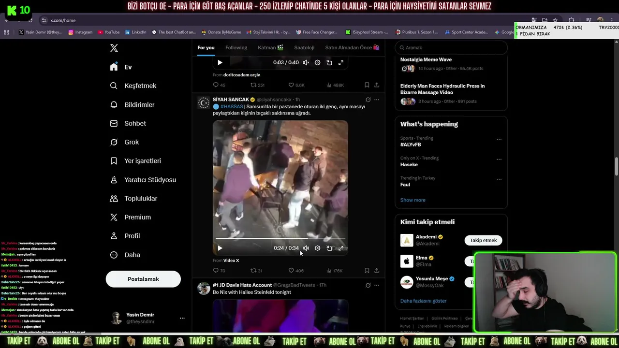The height and width of the screenshot is (348, 619).
Task: Open more options on SİYAH SANCAK post
Action: pyautogui.click(x=376, y=100)
